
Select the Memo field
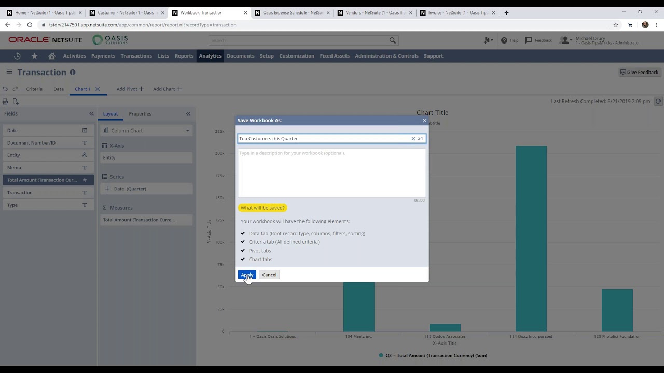[x=47, y=168]
